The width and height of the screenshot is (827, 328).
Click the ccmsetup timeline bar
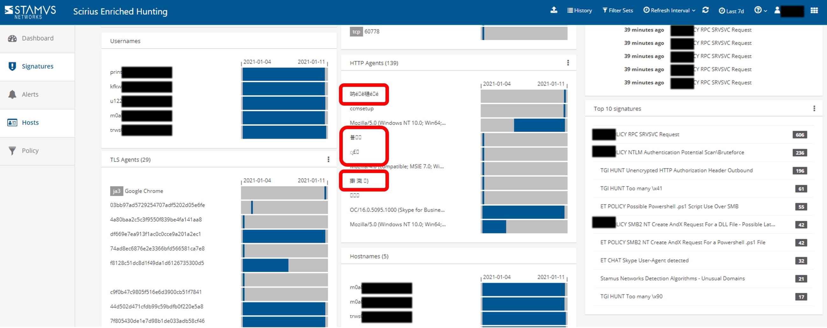(524, 110)
